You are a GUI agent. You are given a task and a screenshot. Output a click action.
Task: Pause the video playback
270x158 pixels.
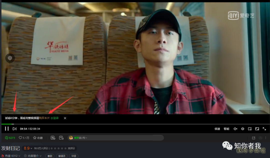point(7,129)
